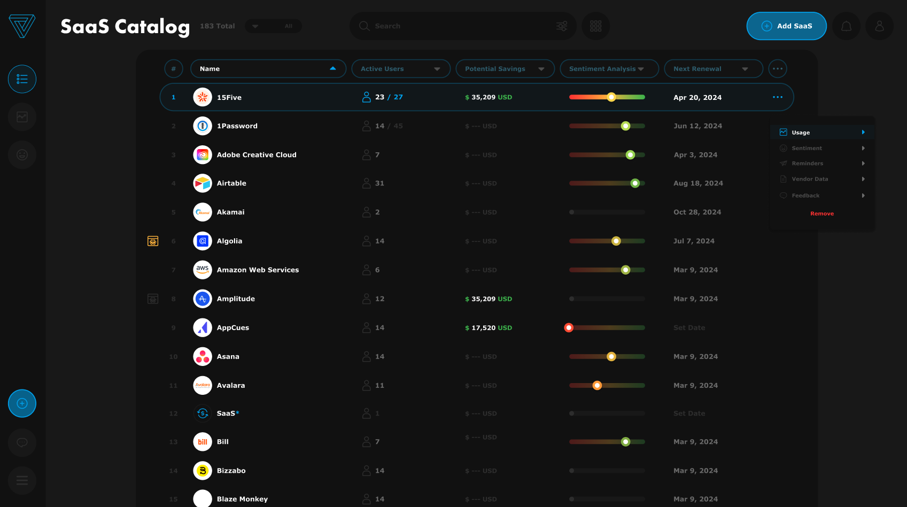Open notifications bell
The height and width of the screenshot is (507, 907).
click(x=847, y=26)
